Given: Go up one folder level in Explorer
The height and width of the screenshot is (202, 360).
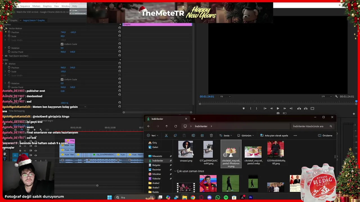Looking at the screenshot, I should (x=166, y=126).
